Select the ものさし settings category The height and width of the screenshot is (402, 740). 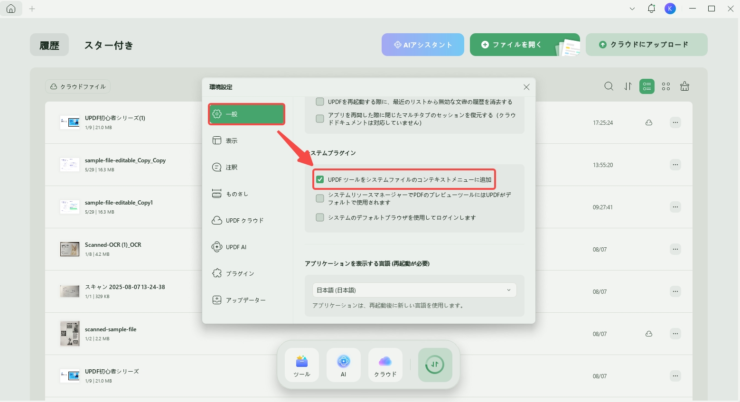click(247, 194)
